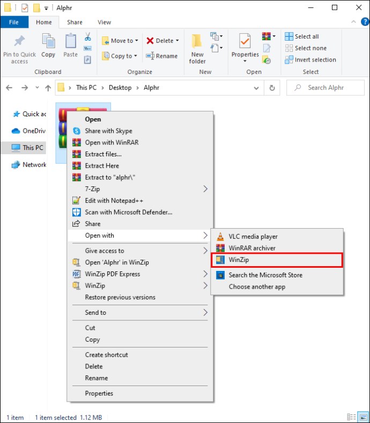Viewport: 370px width, 423px height.
Task: Expand the address bar history dropdown
Action: coord(256,88)
